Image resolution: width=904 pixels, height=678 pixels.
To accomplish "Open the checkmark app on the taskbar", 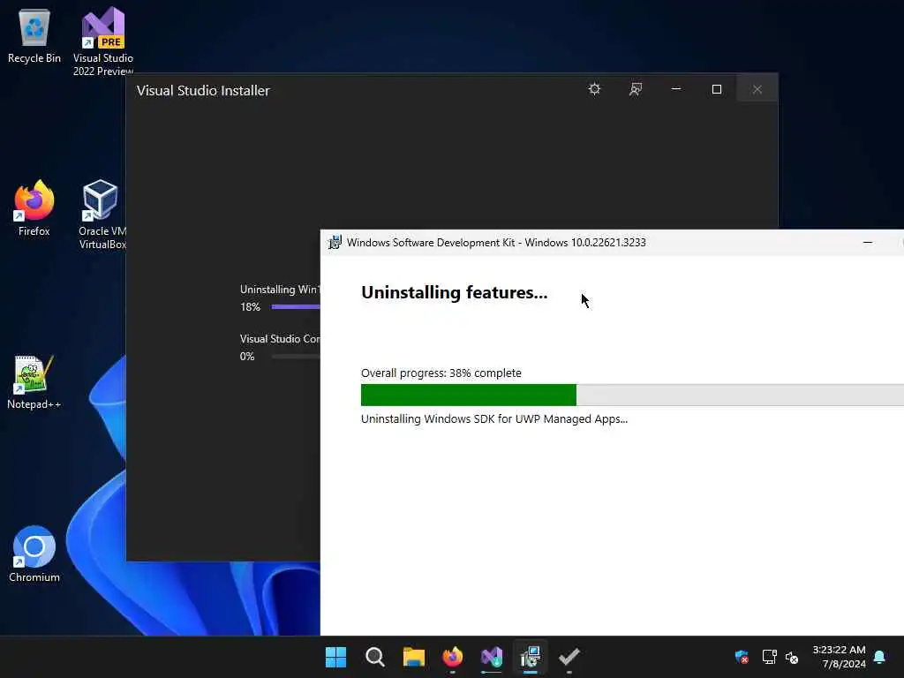I will (569, 657).
